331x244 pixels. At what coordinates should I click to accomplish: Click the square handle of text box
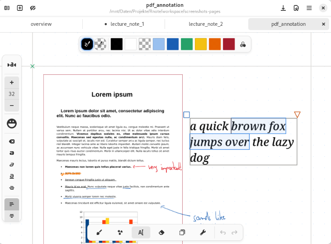click(x=187, y=115)
